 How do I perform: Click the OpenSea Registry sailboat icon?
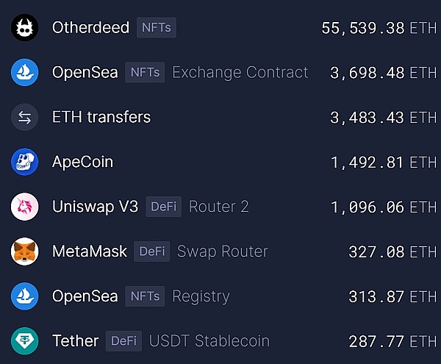pyautogui.click(x=25, y=296)
